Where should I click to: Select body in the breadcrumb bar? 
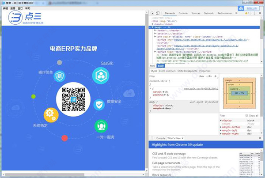click(x=161, y=66)
